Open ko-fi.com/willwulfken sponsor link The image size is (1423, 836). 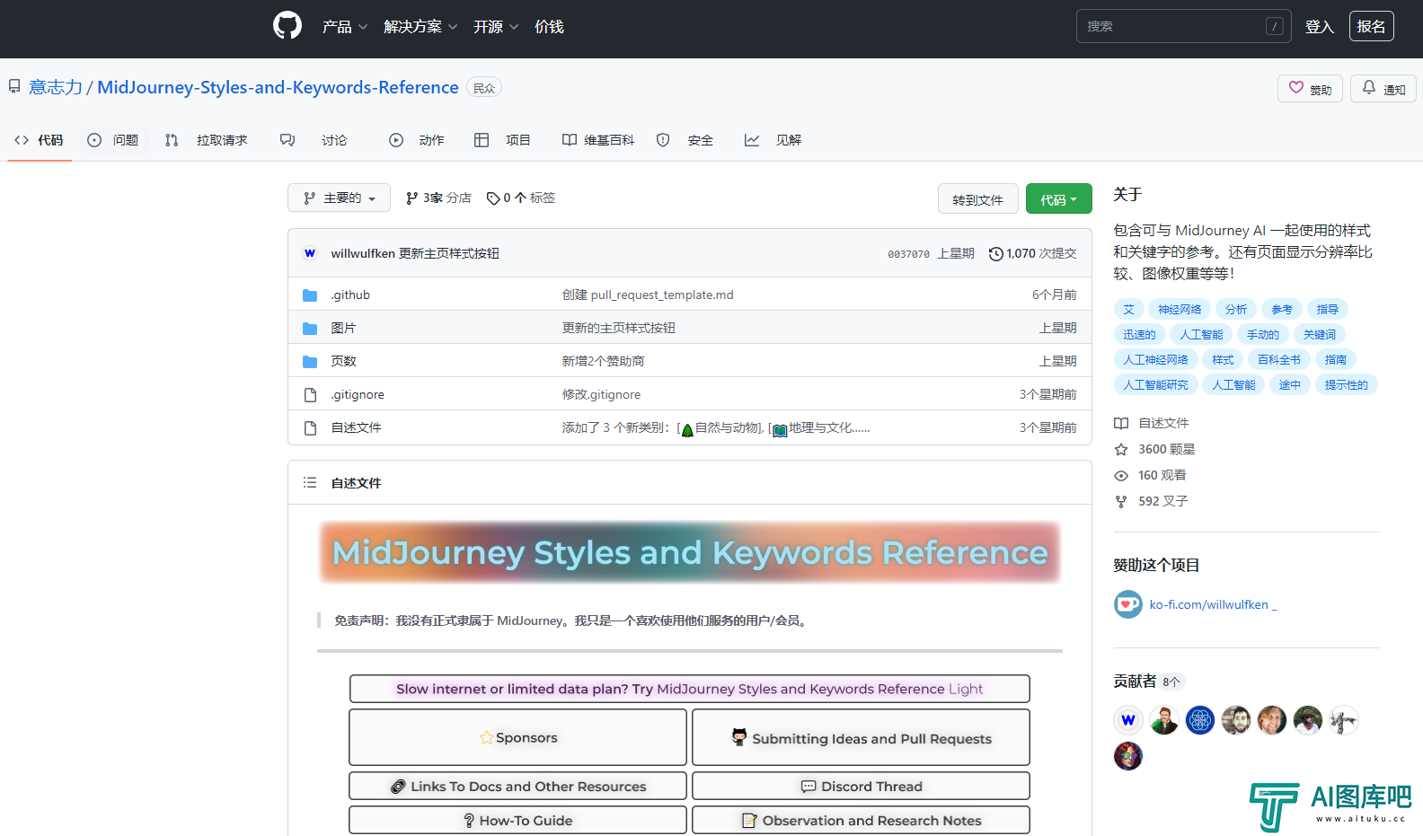tap(1213, 604)
